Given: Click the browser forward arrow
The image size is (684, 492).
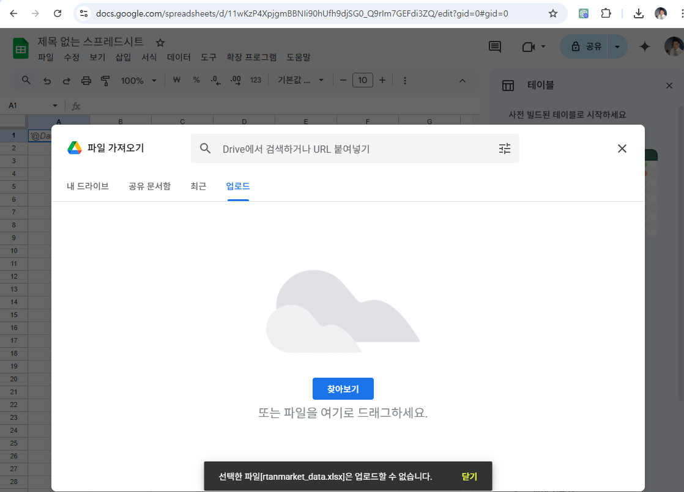Looking at the screenshot, I should (x=35, y=13).
